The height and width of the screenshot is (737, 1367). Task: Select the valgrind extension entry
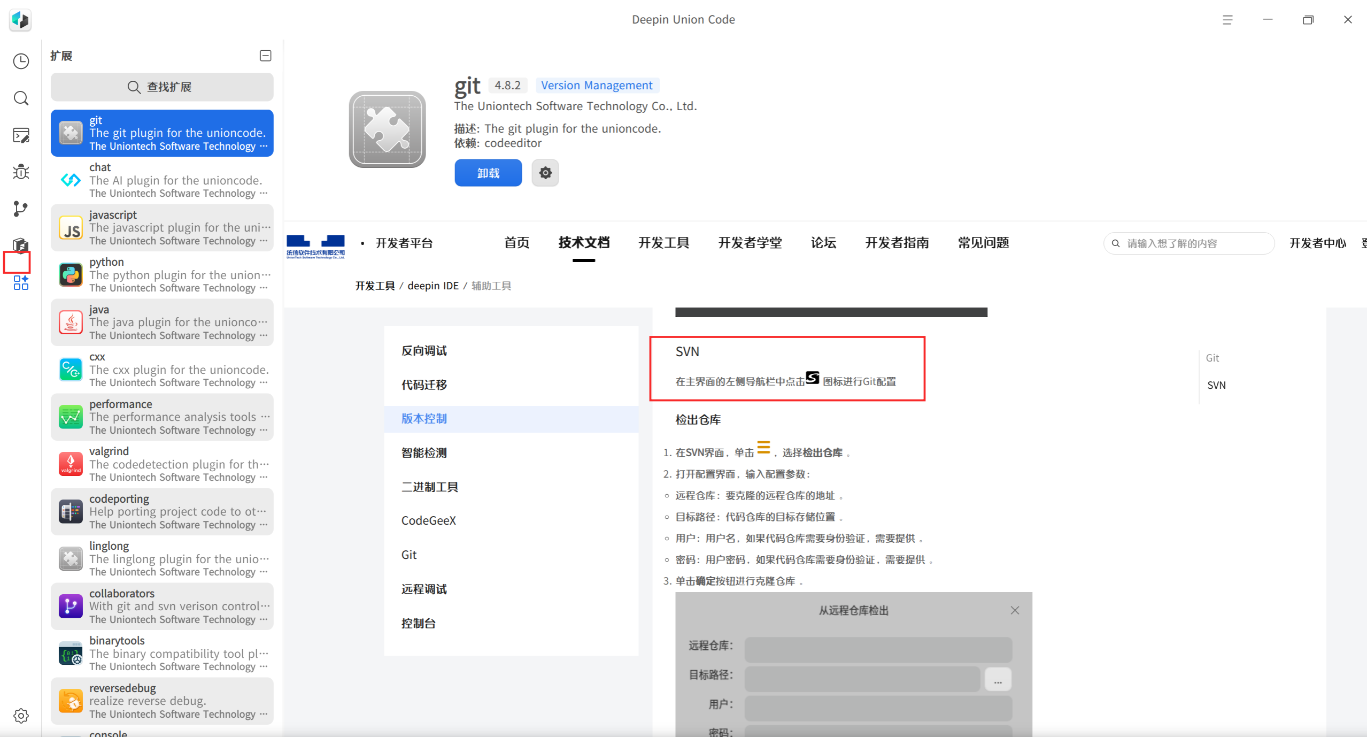[162, 464]
